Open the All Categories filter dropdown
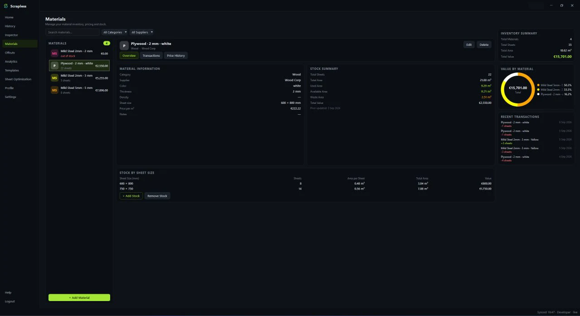 [115, 32]
